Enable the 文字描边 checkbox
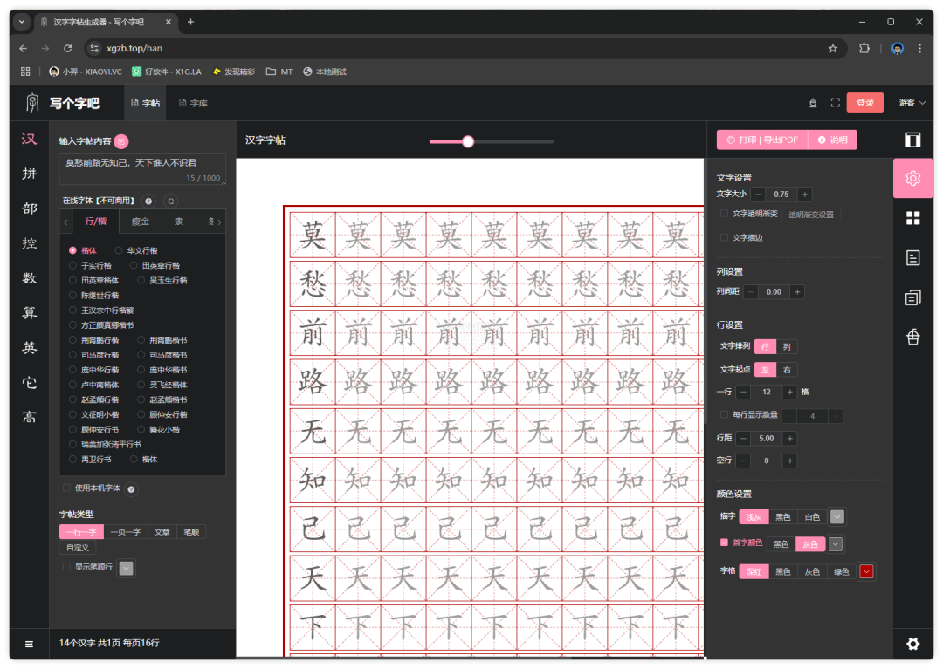The height and width of the screenshot is (669, 943). pos(724,237)
